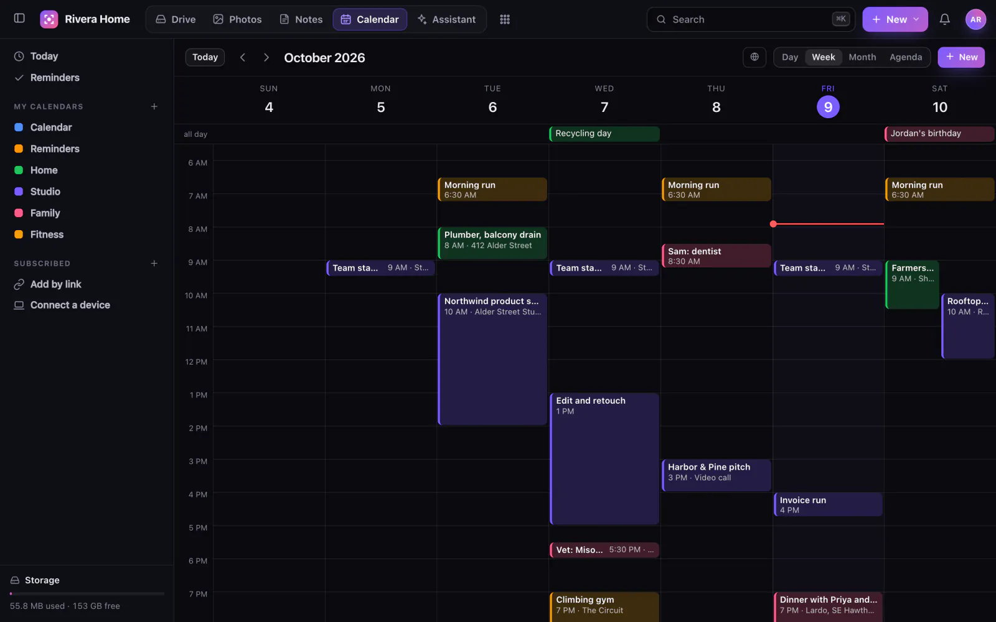
Task: Add a new calendar under My Calendars
Action: pyautogui.click(x=154, y=106)
